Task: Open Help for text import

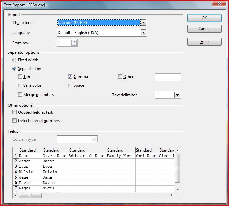Action: pyautogui.click(x=204, y=42)
